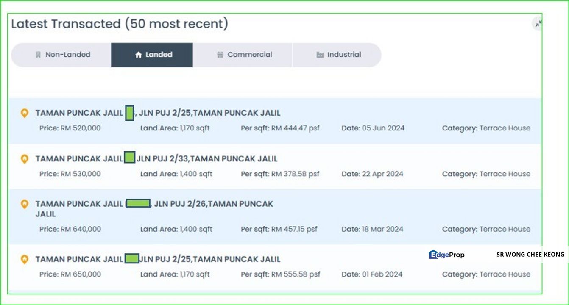The image size is (569, 305).
Task: Click the factory icon on Industrial tab
Action: pyautogui.click(x=320, y=55)
